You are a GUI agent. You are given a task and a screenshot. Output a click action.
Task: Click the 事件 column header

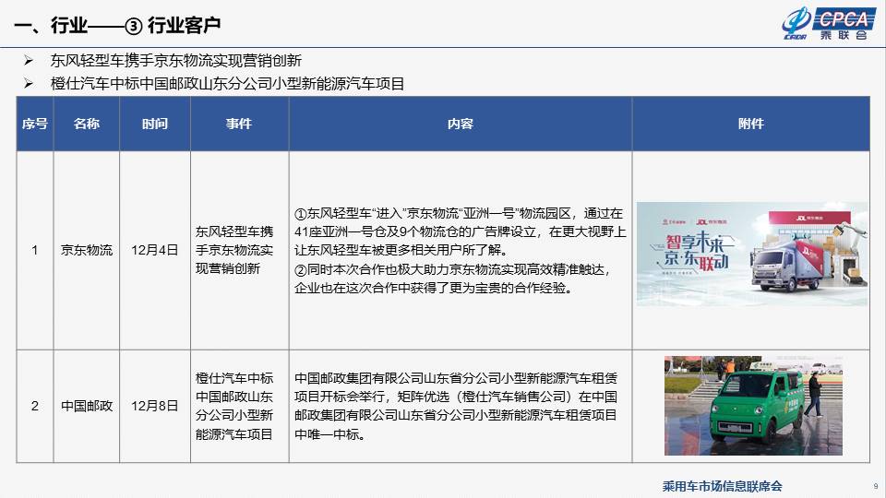240,124
